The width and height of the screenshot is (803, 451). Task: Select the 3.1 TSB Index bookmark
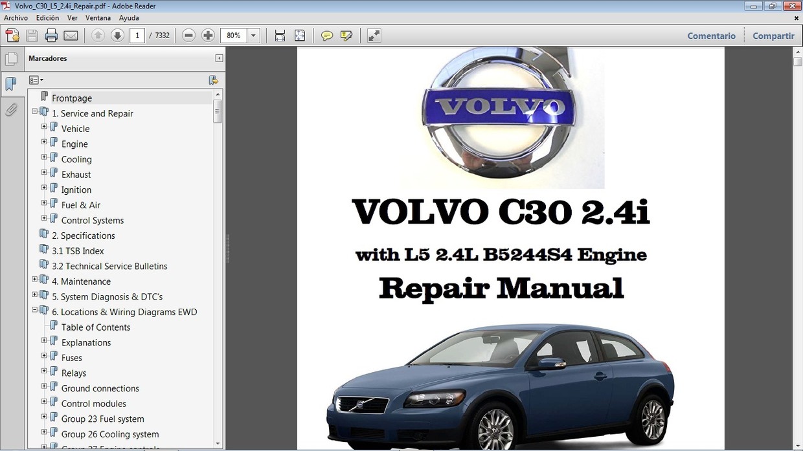[x=78, y=251]
